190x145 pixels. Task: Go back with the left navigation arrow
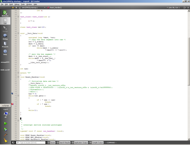click(13, 8)
